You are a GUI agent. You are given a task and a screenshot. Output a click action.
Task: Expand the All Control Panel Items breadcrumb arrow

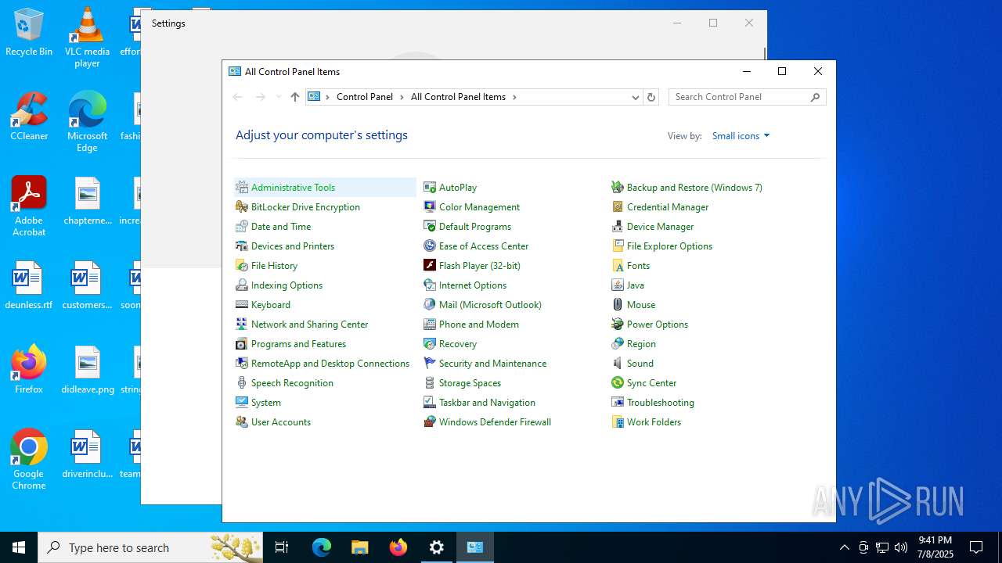pos(514,97)
